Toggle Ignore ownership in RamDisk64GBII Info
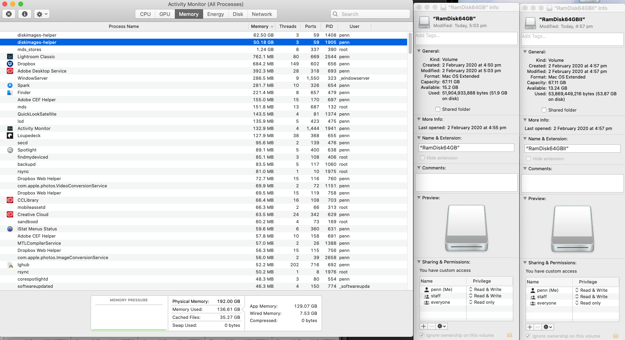The width and height of the screenshot is (625, 340). (x=528, y=336)
